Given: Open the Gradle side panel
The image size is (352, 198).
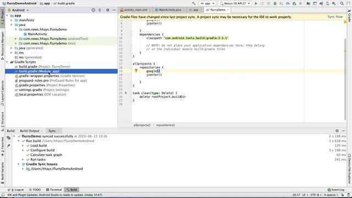Looking at the screenshot, I should pos(349,16).
